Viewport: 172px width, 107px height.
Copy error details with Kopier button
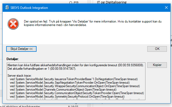click(157, 65)
